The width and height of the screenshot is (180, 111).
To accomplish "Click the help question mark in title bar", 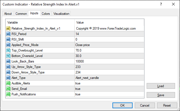I will (161, 4).
